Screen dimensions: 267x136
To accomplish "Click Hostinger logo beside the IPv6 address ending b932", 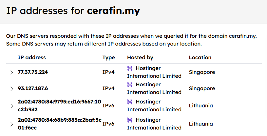I will pyautogui.click(x=130, y=102).
